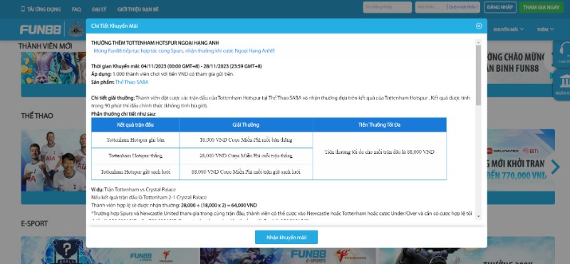Go to next sports banner arrow
Screen dimensions: 570x264
555,167
